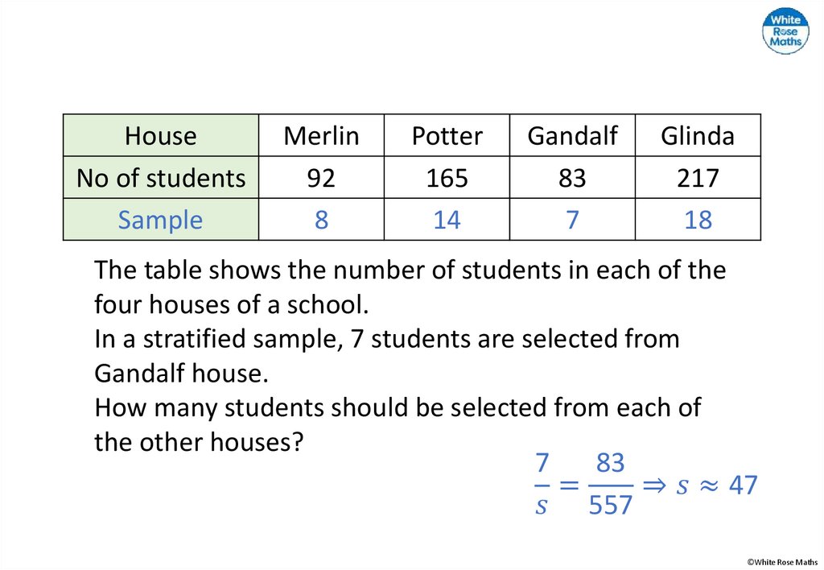Click the White Rose Maths logo
This screenshot has height=570, width=824.
785,31
